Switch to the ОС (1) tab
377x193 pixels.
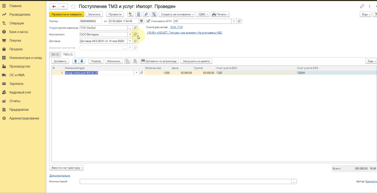55,55
